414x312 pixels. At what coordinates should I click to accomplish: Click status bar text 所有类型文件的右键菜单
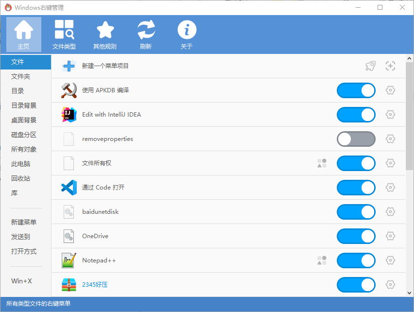pyautogui.click(x=38, y=304)
